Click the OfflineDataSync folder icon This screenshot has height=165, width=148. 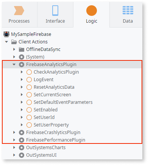pyautogui.click(x=22, y=49)
